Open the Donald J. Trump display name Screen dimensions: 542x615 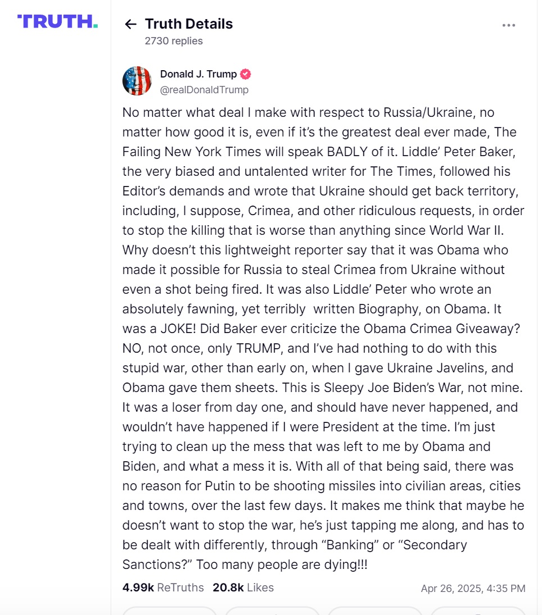point(198,74)
